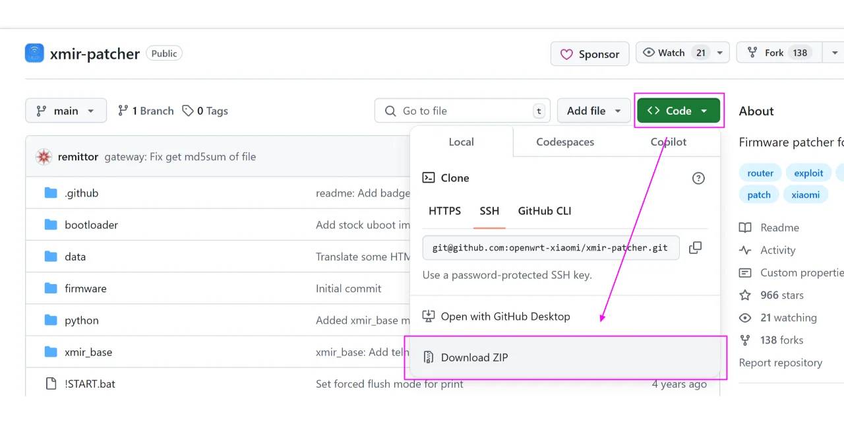Click the xmir-patcher repository name
The width and height of the screenshot is (844, 422).
95,54
